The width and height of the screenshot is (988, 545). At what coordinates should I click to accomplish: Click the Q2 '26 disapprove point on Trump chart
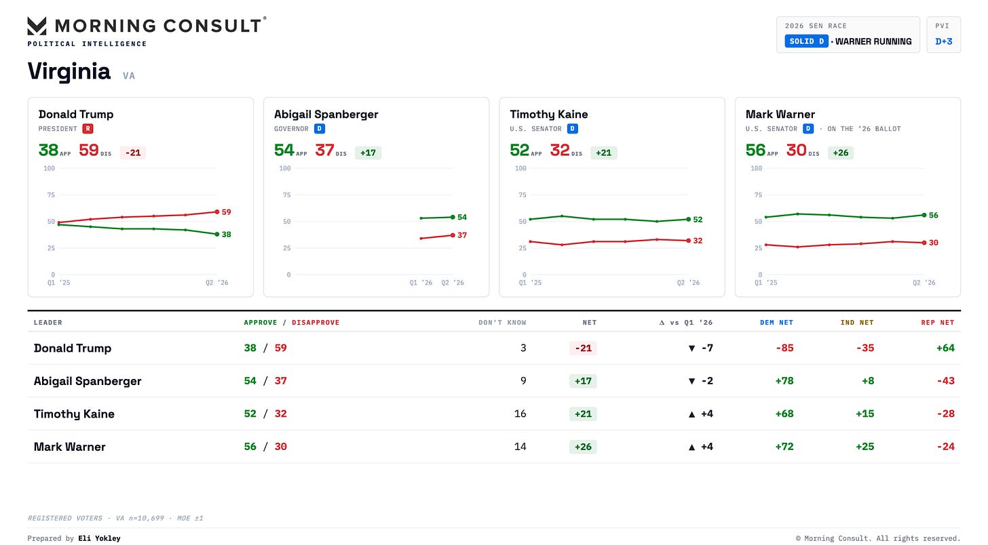pos(216,211)
